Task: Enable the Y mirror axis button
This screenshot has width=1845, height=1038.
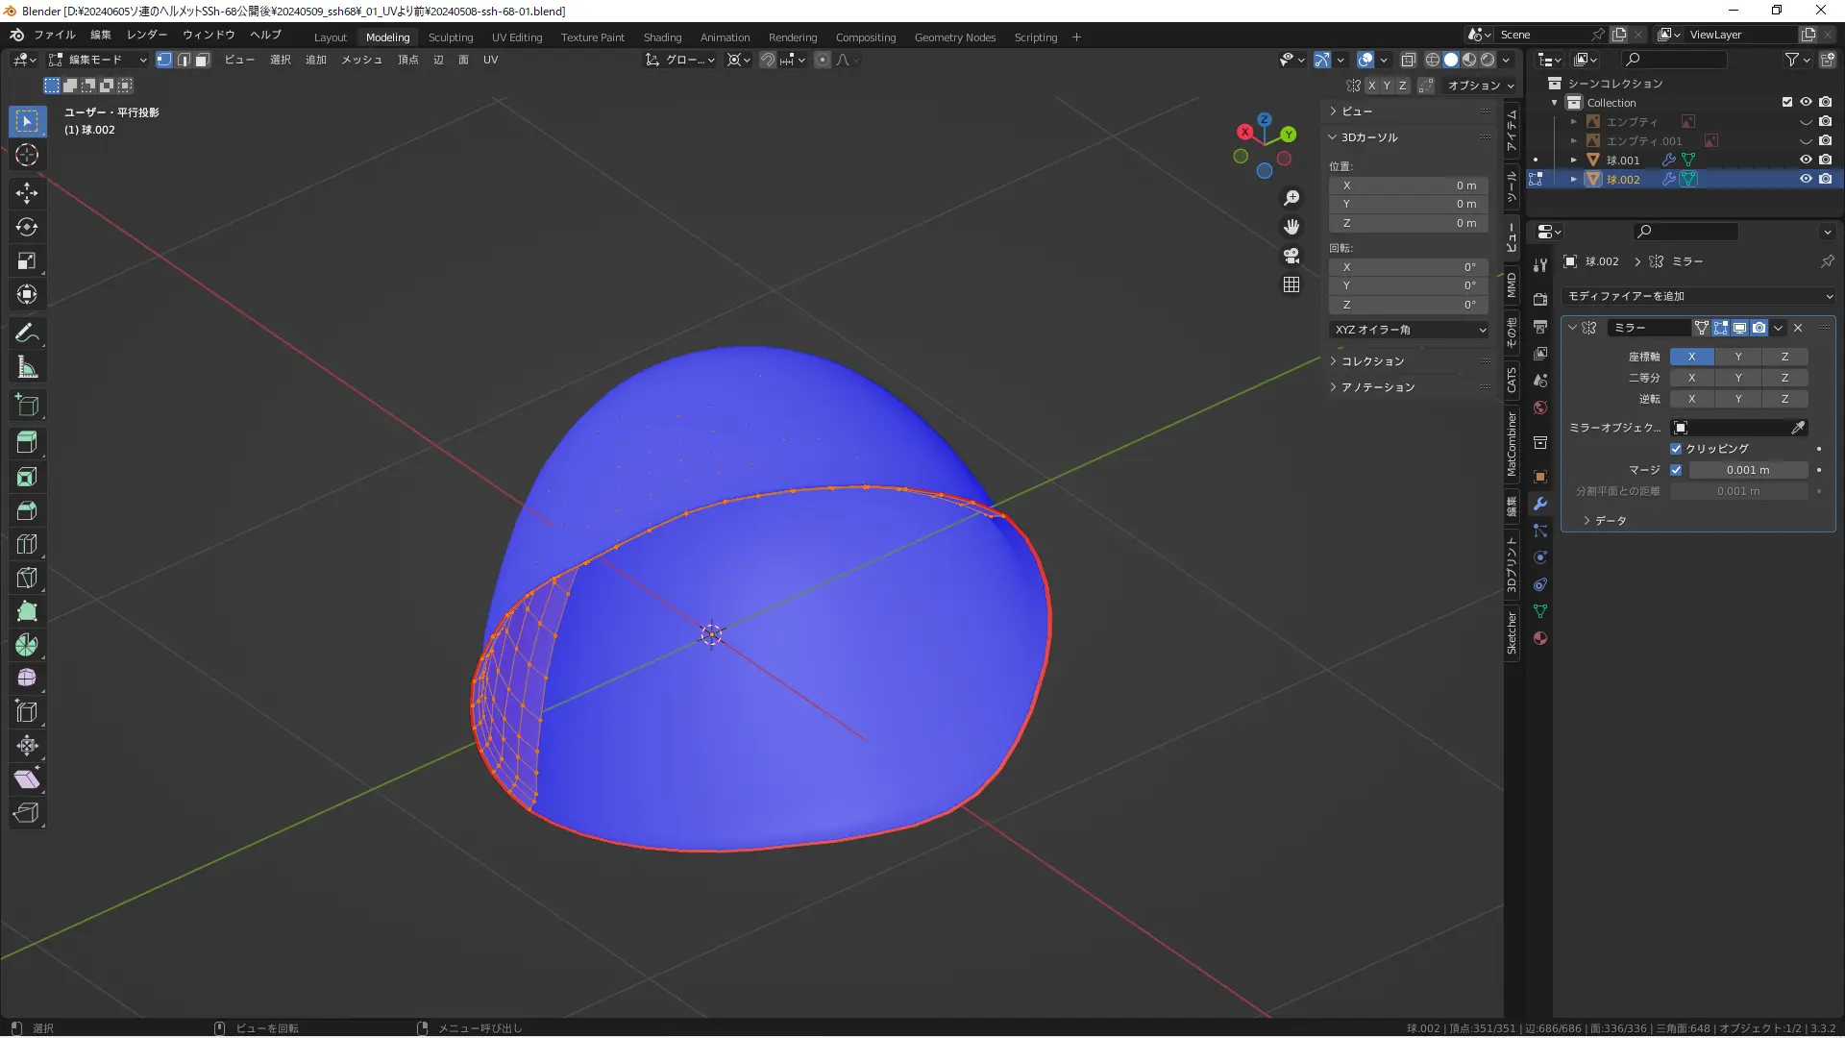Action: [1737, 357]
